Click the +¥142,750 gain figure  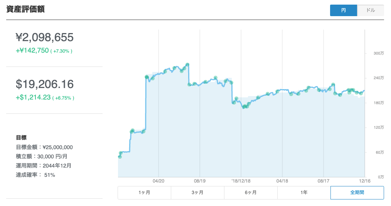pos(32,51)
